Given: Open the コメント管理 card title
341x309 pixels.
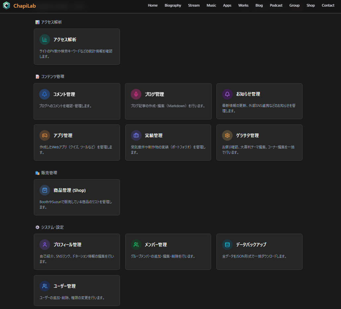Looking at the screenshot, I should [64, 94].
